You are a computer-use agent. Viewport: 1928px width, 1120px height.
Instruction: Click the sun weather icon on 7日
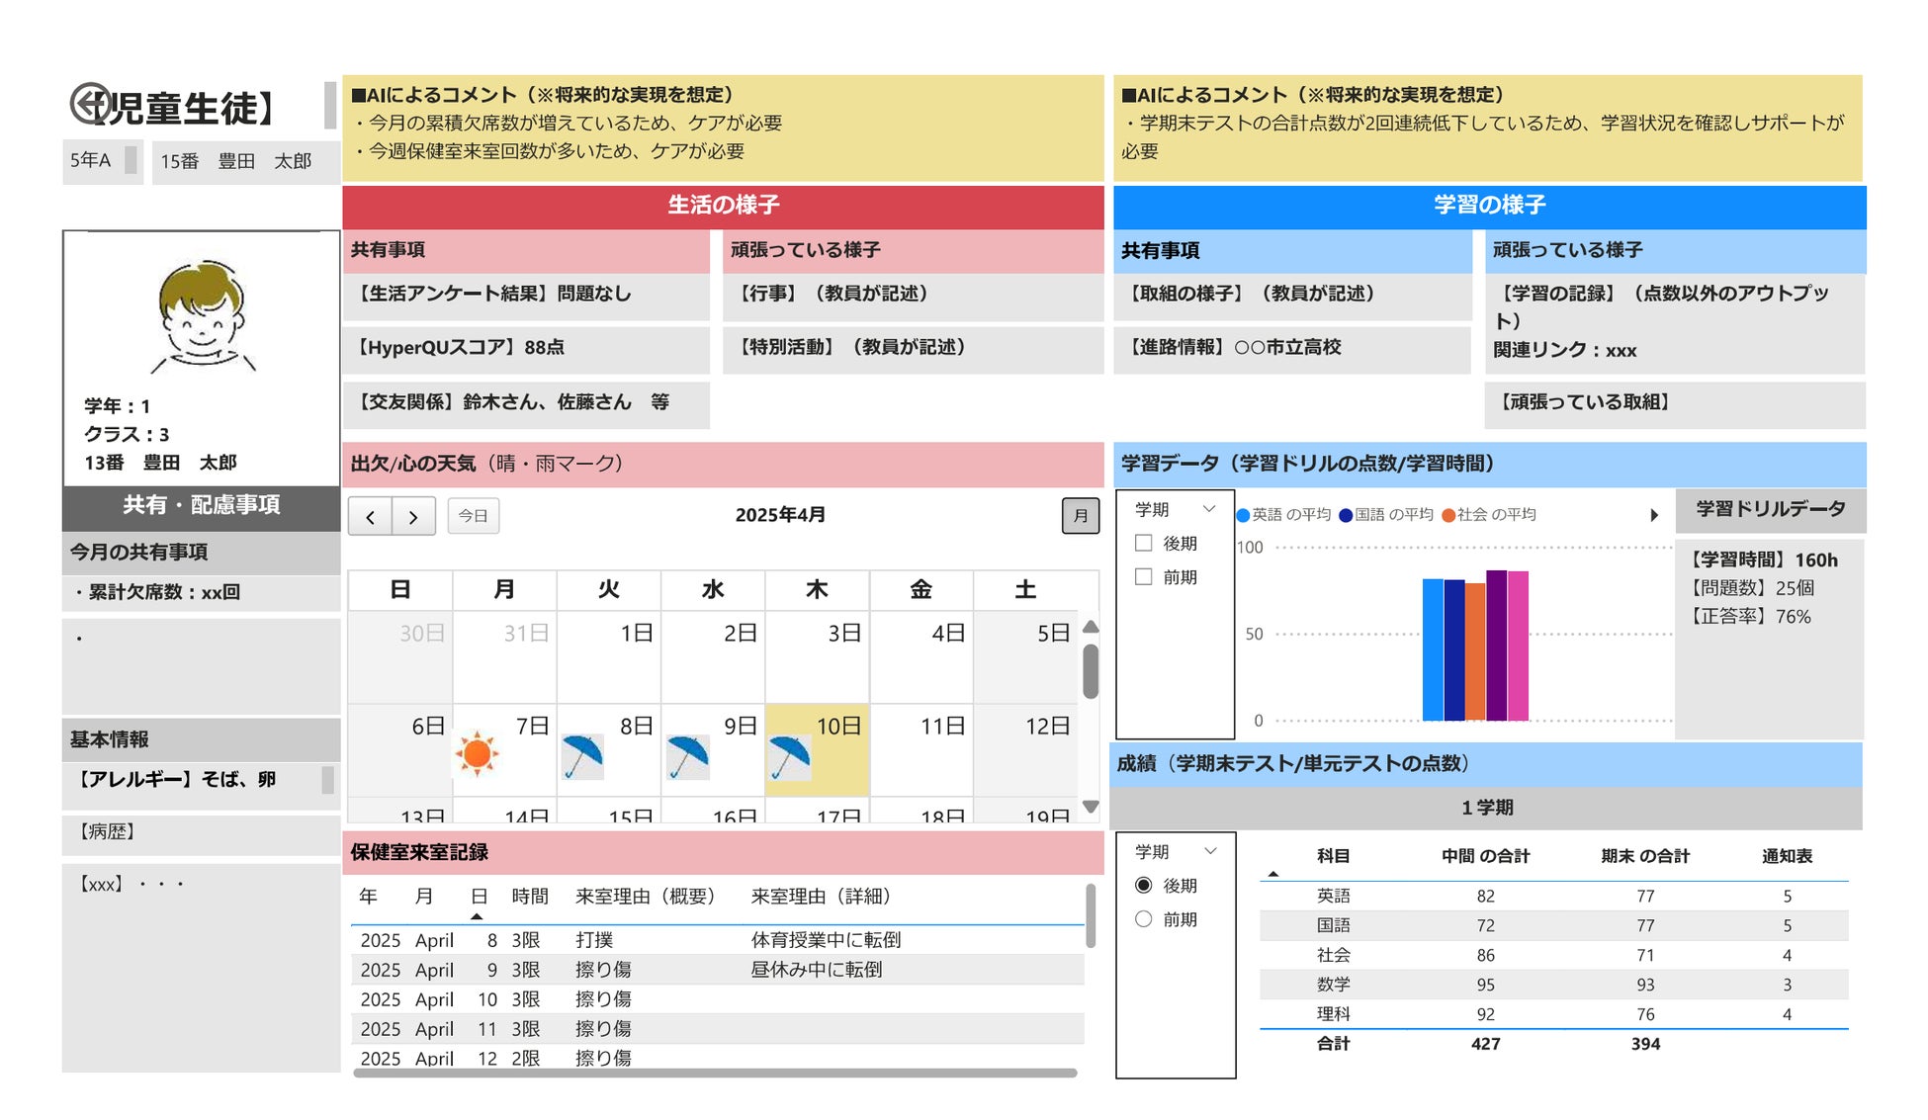pos(477,753)
